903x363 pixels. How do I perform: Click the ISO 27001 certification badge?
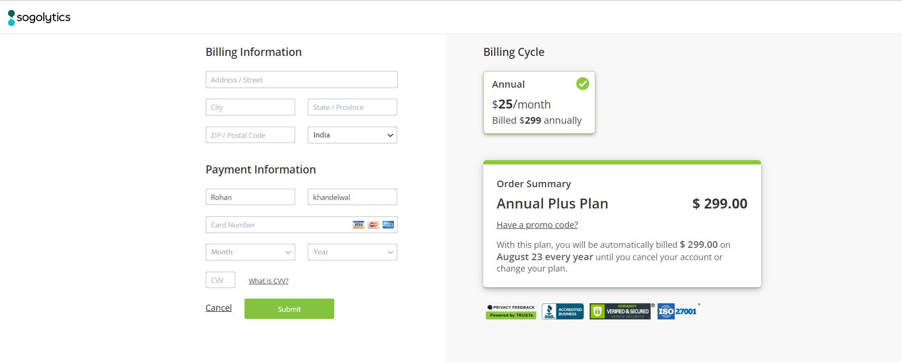pos(677,311)
